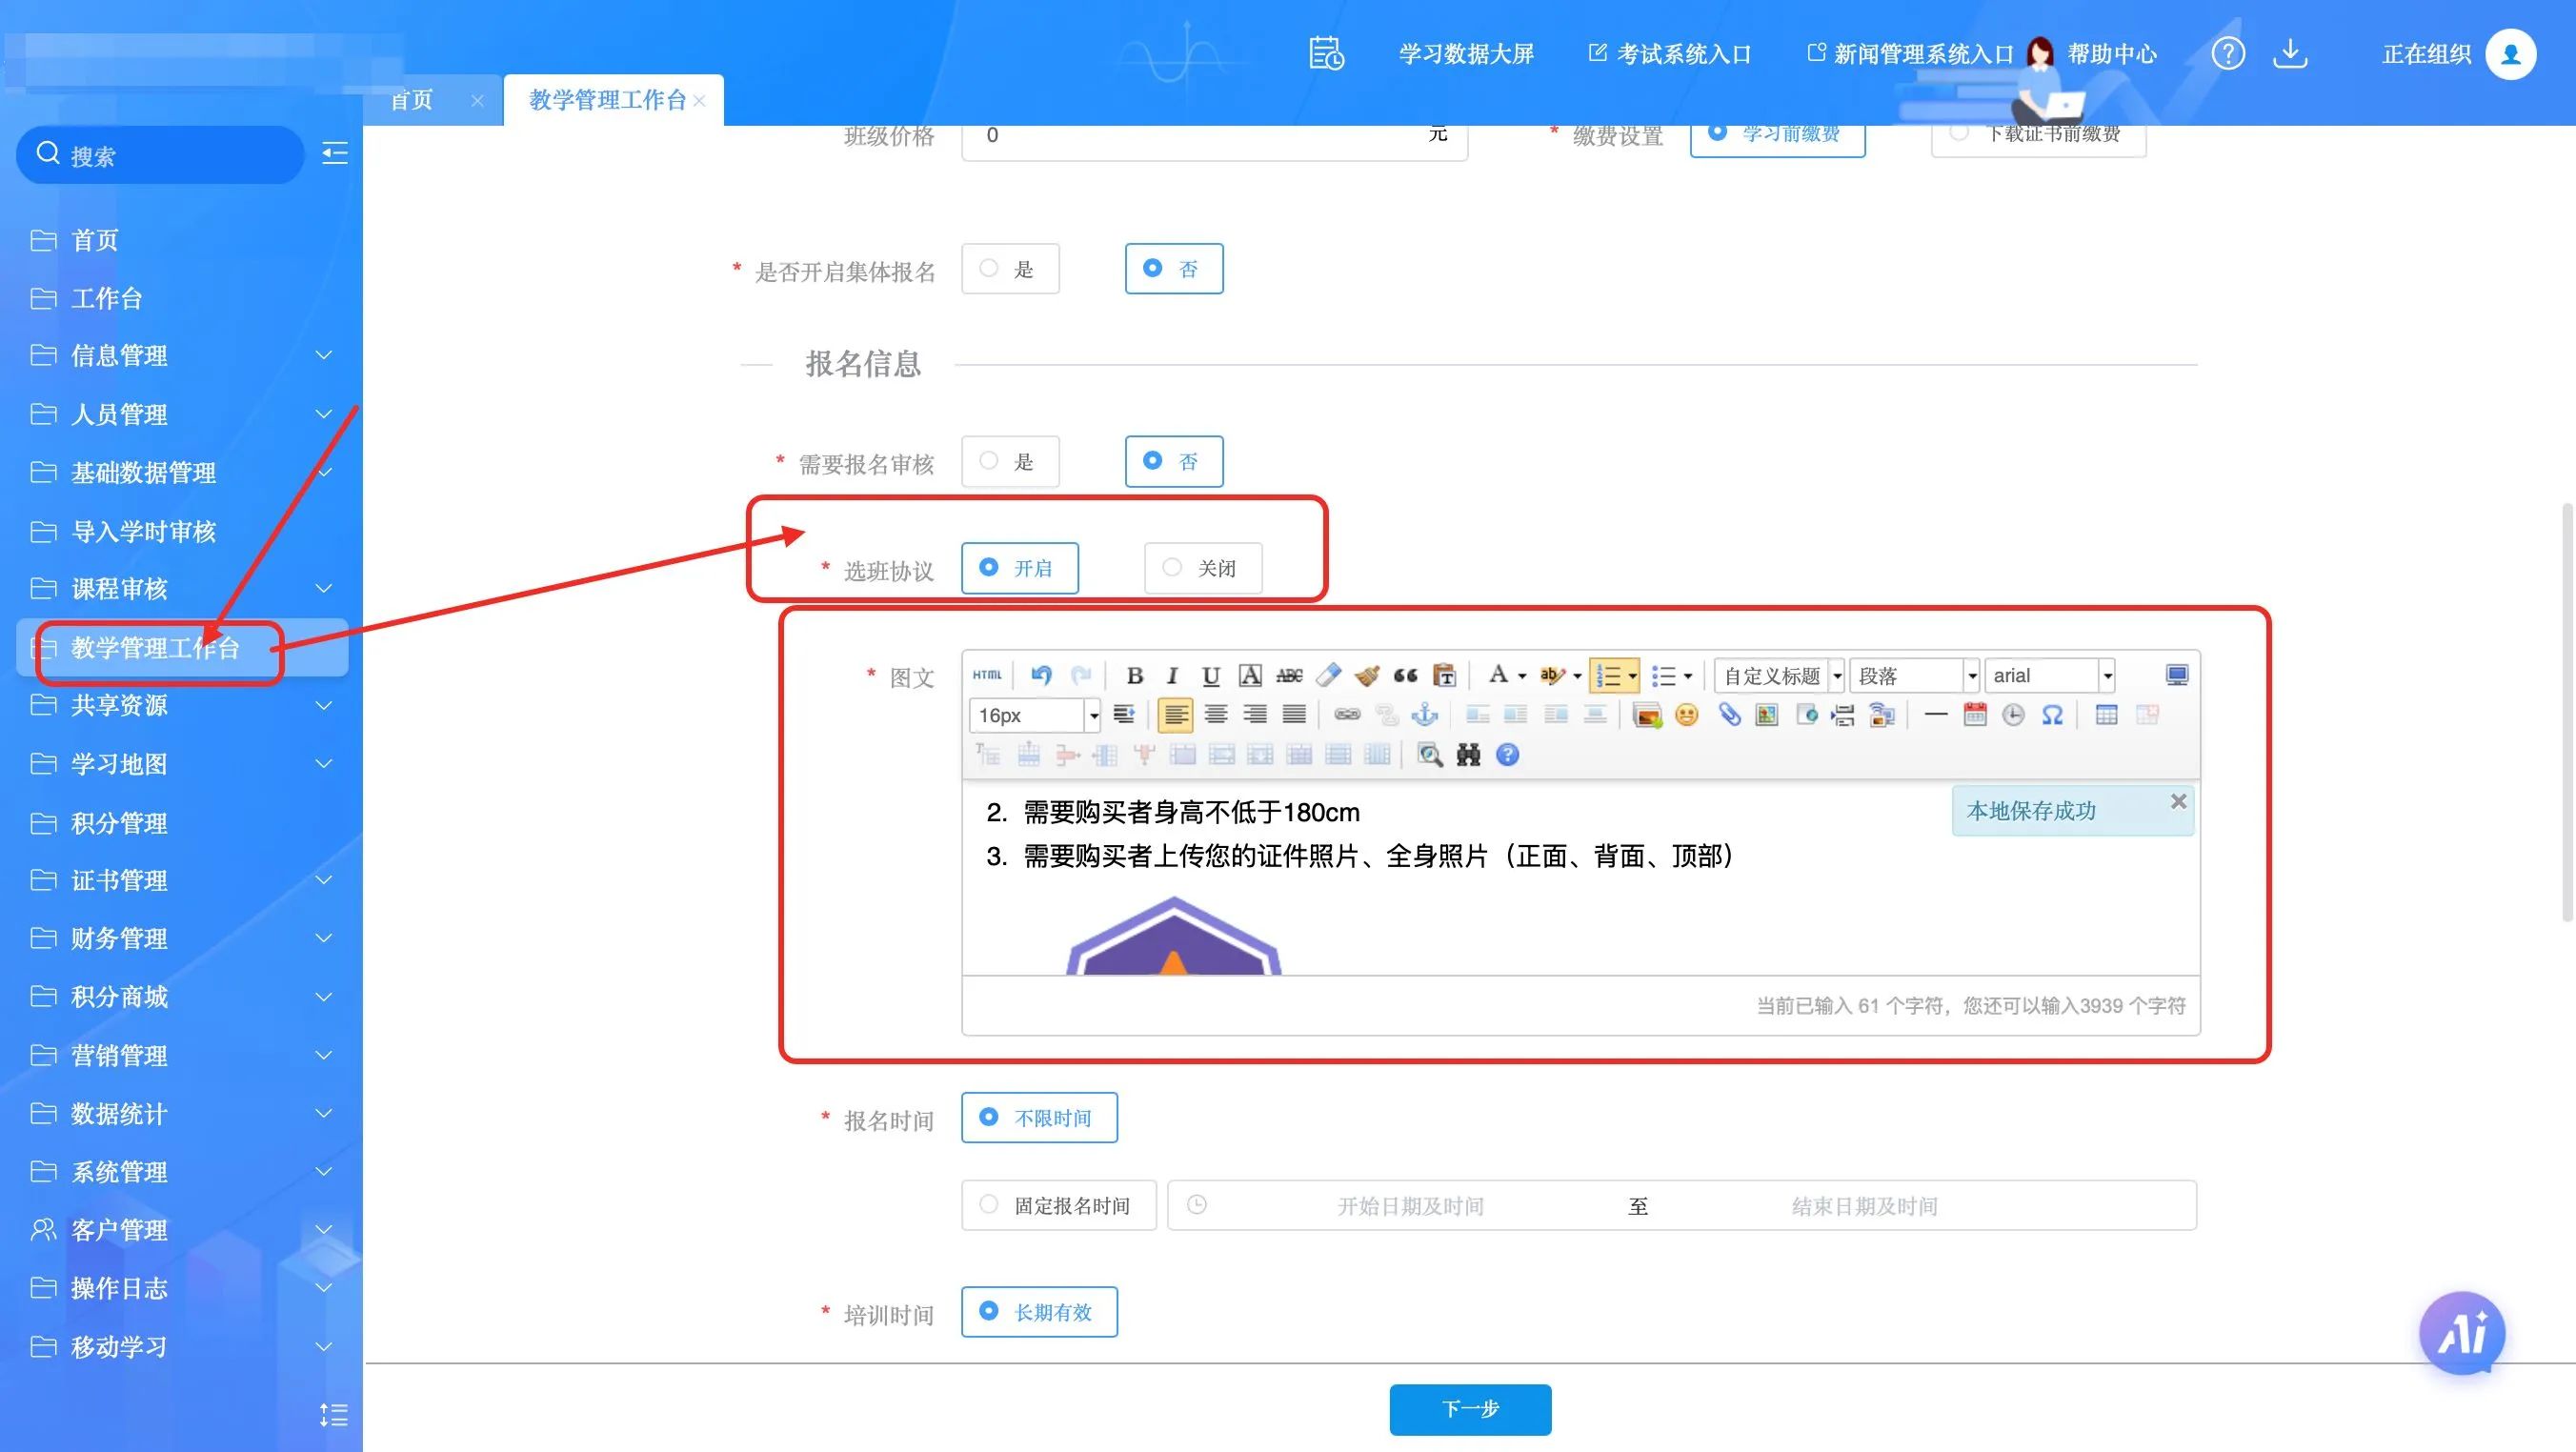Image resolution: width=2576 pixels, height=1452 pixels.
Task: Open the 自定义标题 dropdown
Action: [x=1779, y=675]
